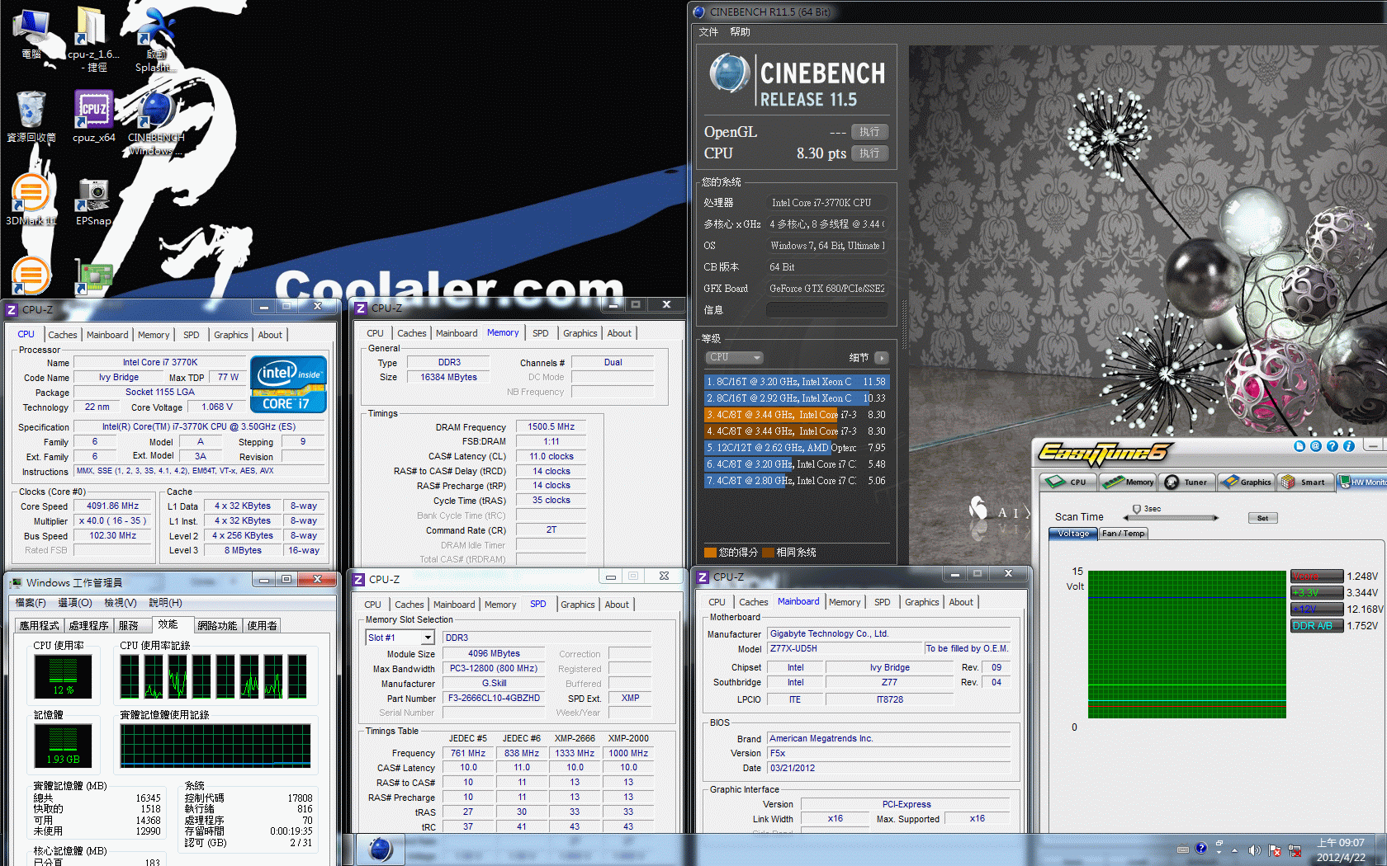Run the OpenGL test in Cinebench
The width and height of the screenshot is (1387, 866).
(x=869, y=132)
